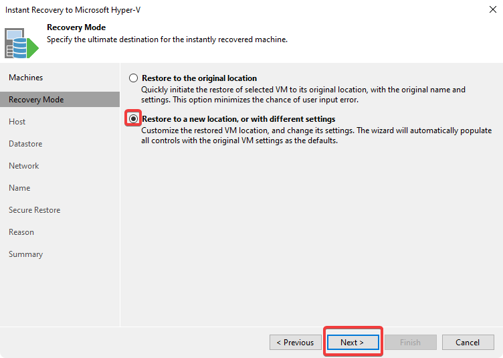Click the '< Previous' button
503x358 pixels.
pos(295,343)
